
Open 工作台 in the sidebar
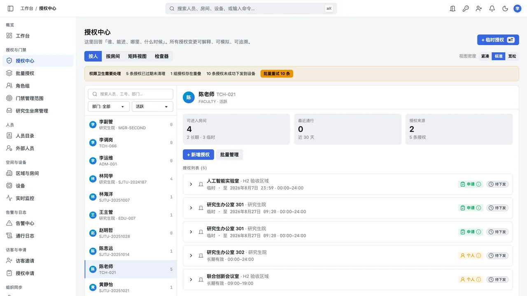38,36
